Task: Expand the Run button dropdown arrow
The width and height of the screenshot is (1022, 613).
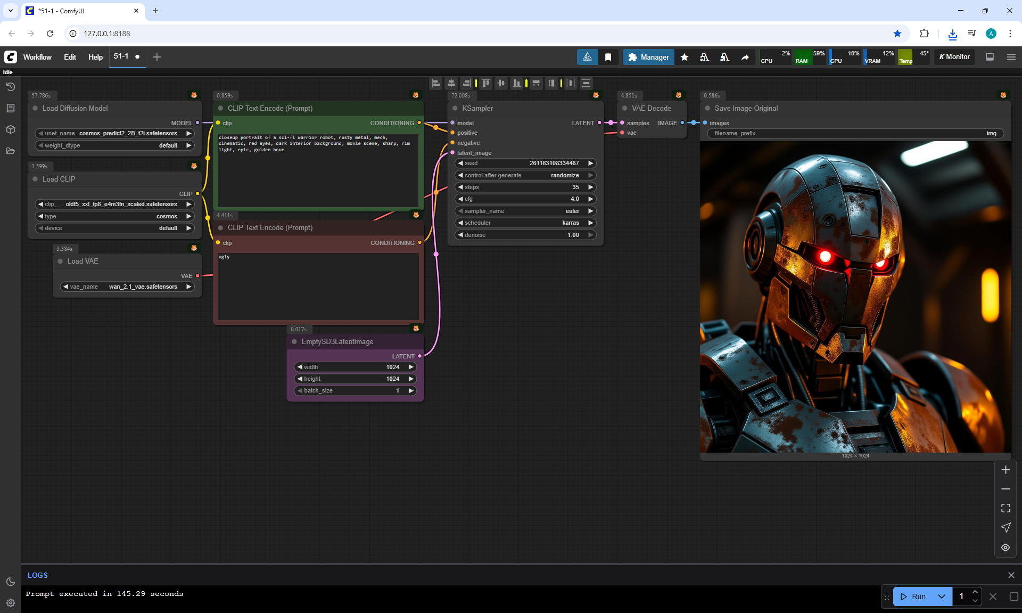Action: [x=941, y=596]
